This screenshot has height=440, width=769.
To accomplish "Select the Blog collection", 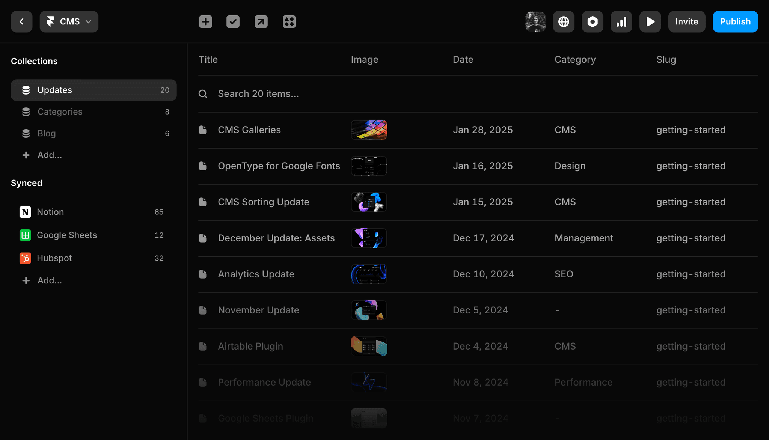I will point(47,133).
